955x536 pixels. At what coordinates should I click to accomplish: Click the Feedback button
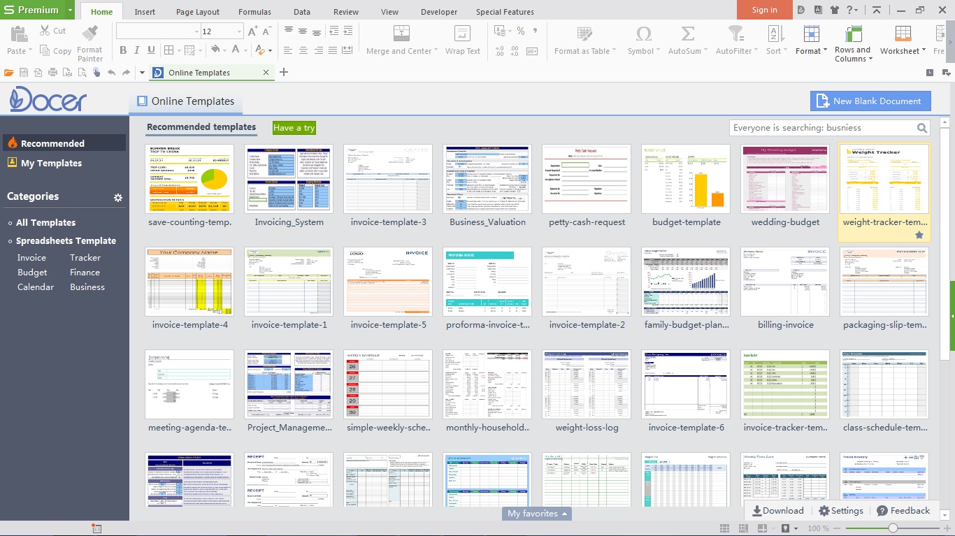point(903,511)
